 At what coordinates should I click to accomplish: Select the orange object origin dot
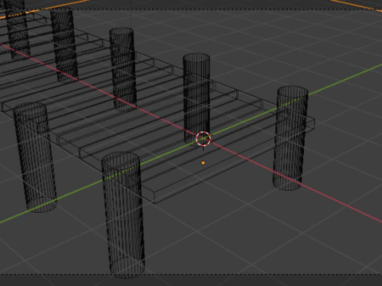pos(203,163)
